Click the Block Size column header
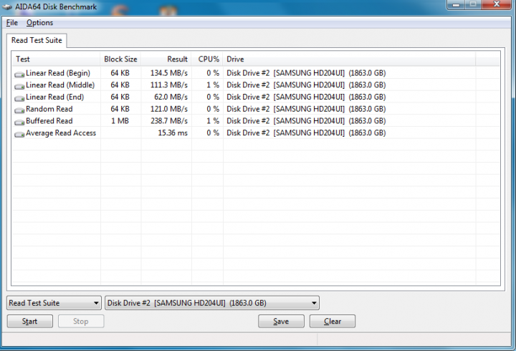Viewport: 516px width, 351px height. point(121,59)
